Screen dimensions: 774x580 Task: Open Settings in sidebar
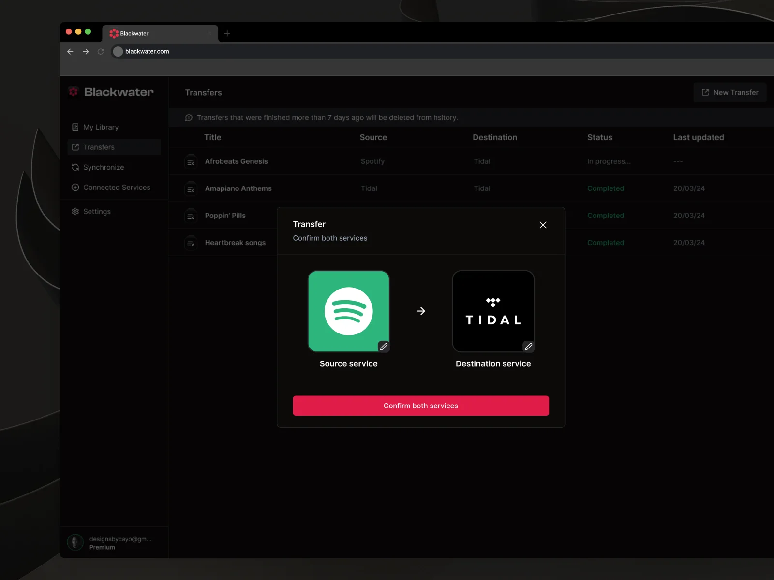tap(114, 211)
